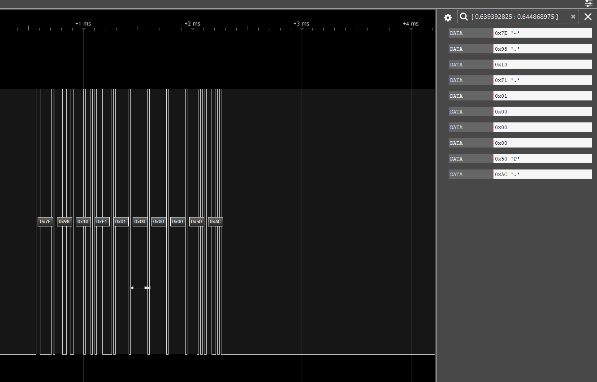Open the data table settings gear
The image size is (597, 382).
click(x=448, y=17)
